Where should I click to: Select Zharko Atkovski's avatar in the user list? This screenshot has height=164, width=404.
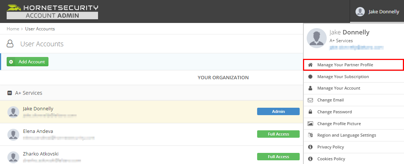point(13,157)
